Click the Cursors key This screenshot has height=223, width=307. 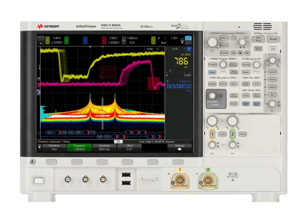[x=246, y=64]
